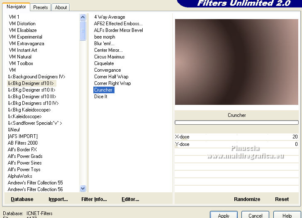Choose ALFs Border Mirror Bevel filter
This screenshot has width=302, height=218.
pyautogui.click(x=119, y=30)
